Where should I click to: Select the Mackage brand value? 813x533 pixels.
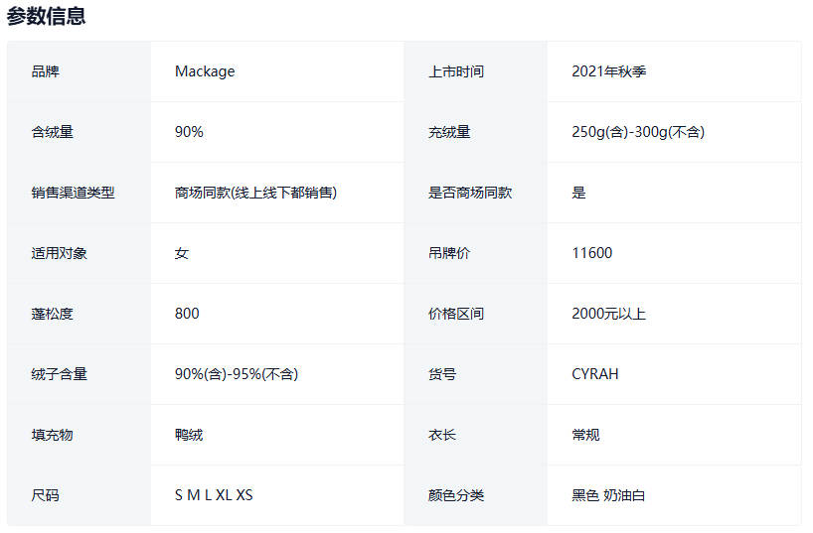pyautogui.click(x=205, y=71)
